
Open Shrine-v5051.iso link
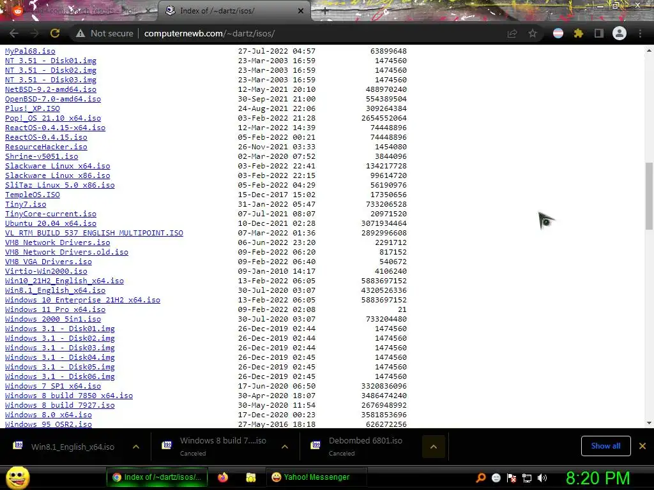coord(42,157)
